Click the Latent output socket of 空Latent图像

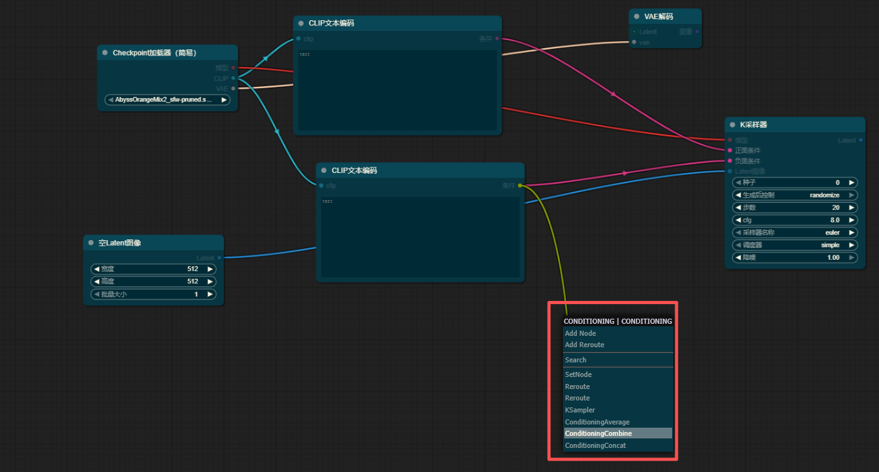pyautogui.click(x=219, y=258)
